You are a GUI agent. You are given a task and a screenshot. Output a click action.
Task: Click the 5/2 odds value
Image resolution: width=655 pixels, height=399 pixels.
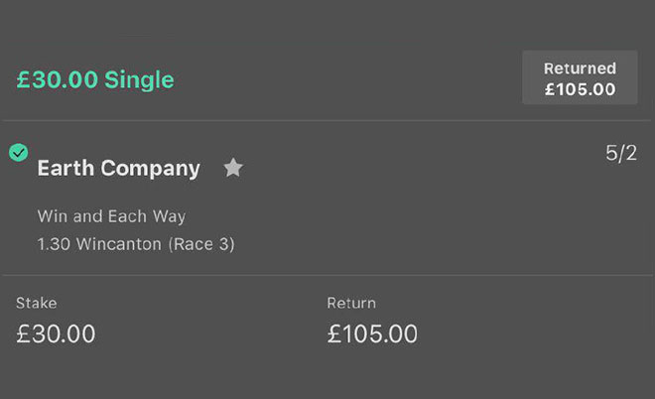click(620, 154)
